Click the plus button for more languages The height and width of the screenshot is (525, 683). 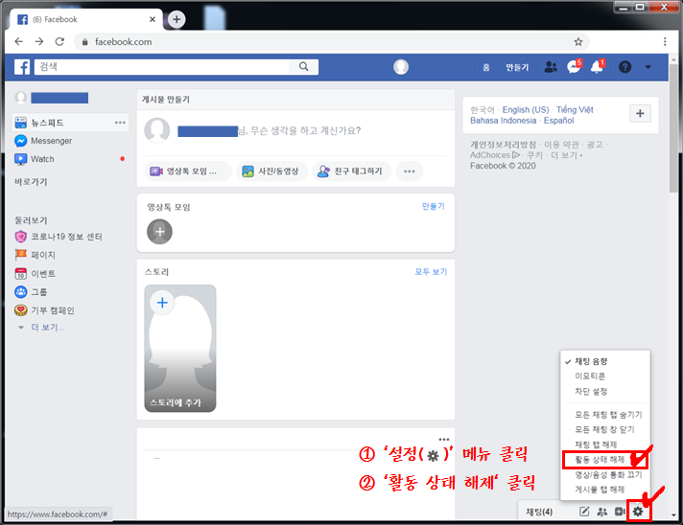click(640, 114)
